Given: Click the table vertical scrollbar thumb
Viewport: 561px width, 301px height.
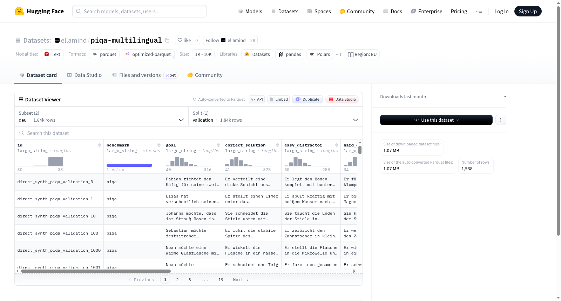Looking at the screenshot, I should [x=360, y=150].
